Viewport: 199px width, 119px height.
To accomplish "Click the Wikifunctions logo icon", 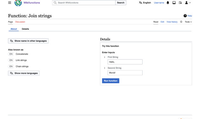I will (x=18, y=3).
